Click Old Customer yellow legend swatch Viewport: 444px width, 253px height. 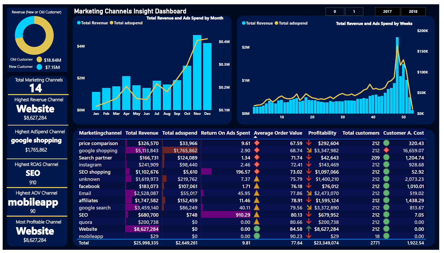tap(39, 60)
